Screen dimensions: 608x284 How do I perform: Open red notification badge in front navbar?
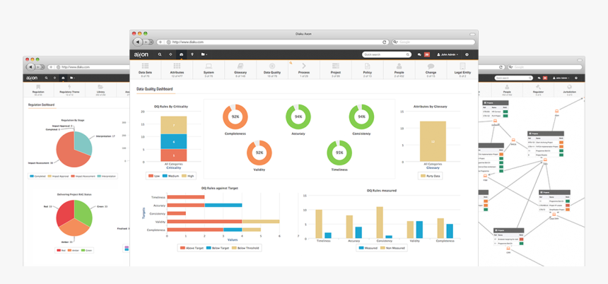(427, 54)
